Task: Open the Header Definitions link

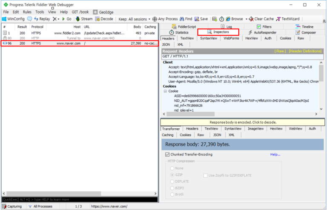Action: [x=305, y=51]
